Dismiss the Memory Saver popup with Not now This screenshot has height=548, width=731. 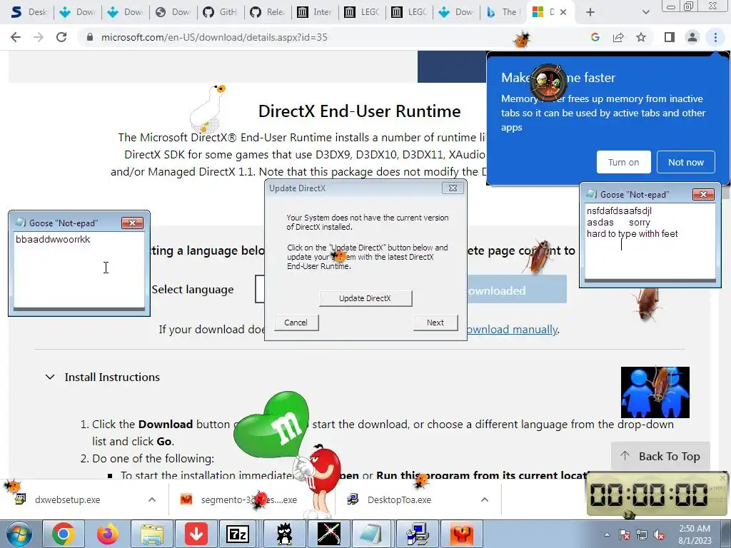point(685,162)
